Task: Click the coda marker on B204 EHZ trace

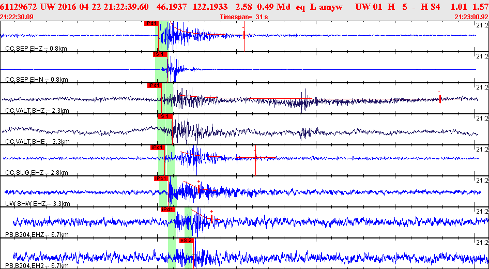Action: 211,218
